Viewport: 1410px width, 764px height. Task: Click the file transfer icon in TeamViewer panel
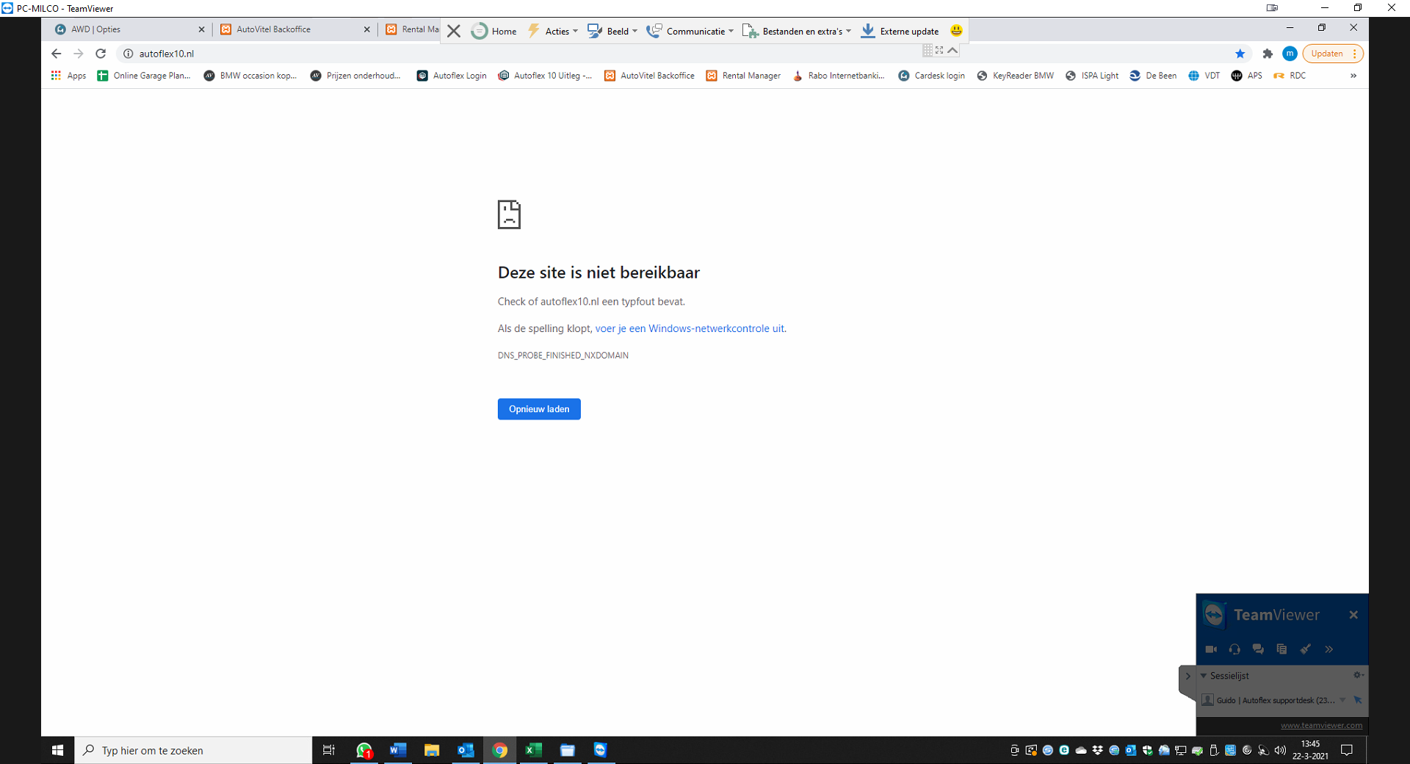tap(1281, 649)
